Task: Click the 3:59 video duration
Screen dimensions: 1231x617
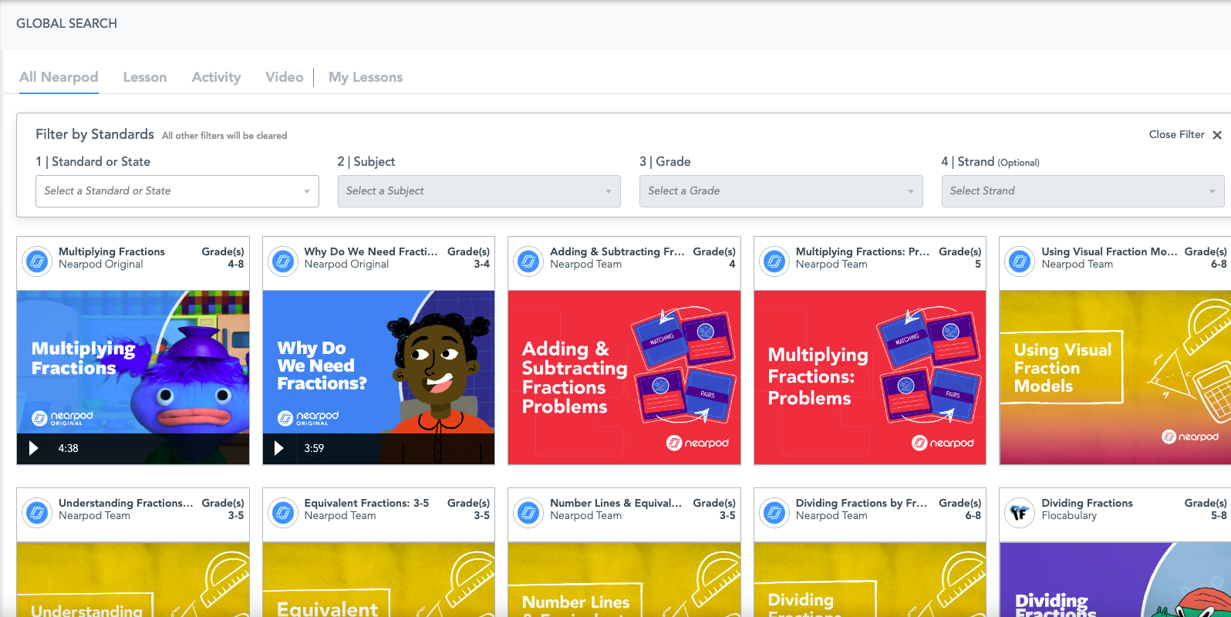Action: (x=314, y=448)
